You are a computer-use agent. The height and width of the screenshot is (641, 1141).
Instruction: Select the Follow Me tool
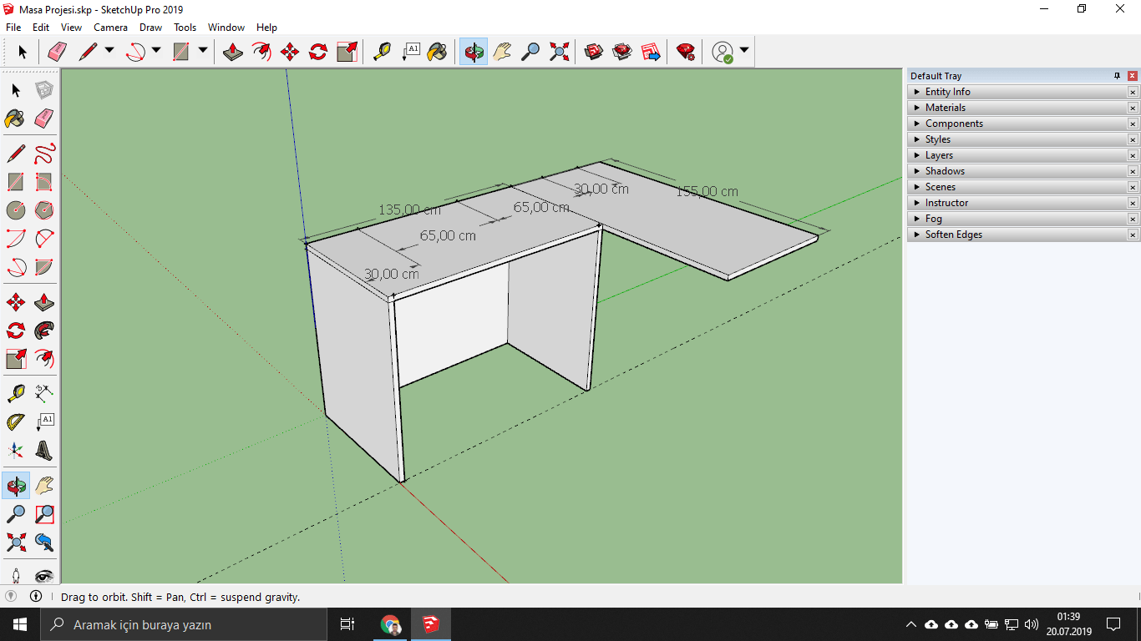click(44, 331)
